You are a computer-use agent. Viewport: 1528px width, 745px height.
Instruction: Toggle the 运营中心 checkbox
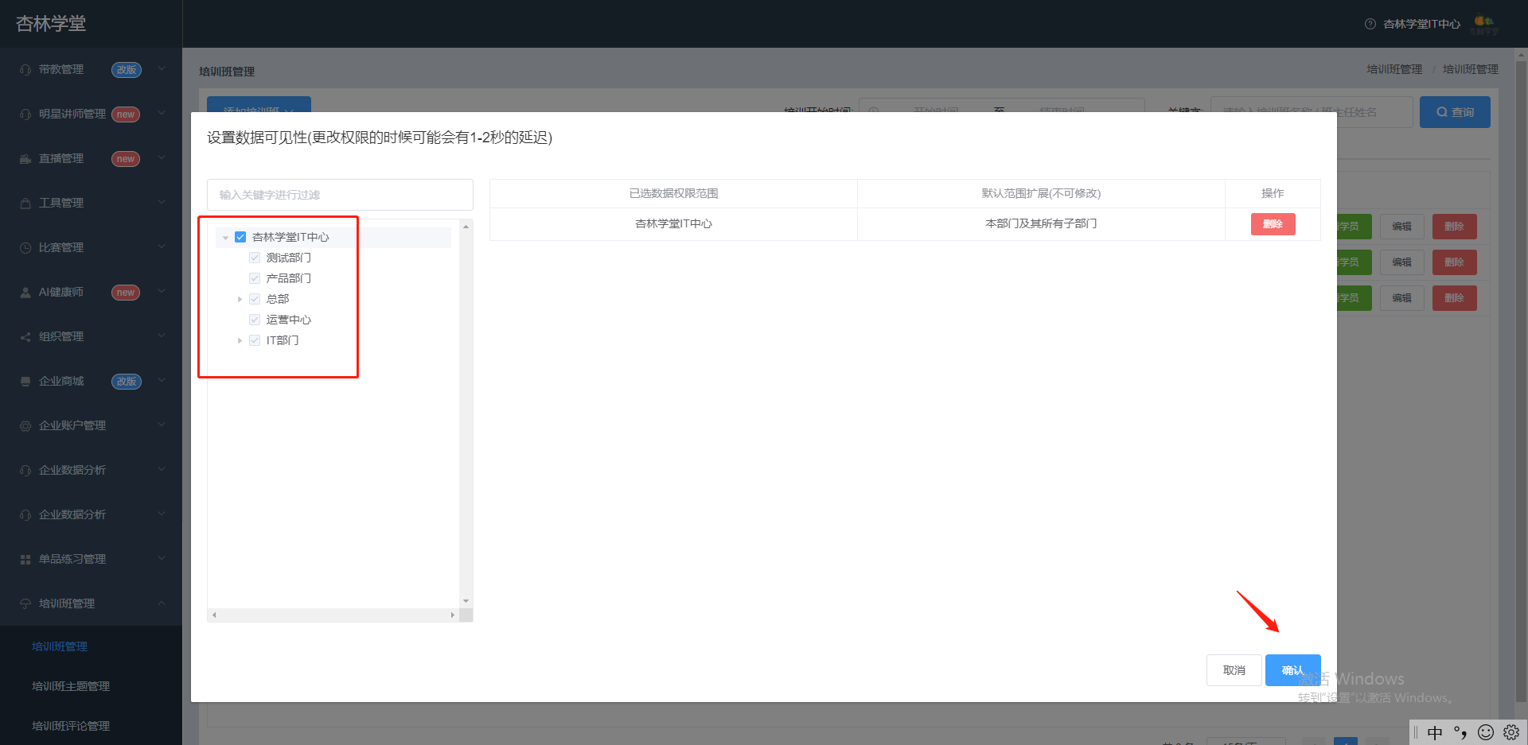click(x=255, y=320)
